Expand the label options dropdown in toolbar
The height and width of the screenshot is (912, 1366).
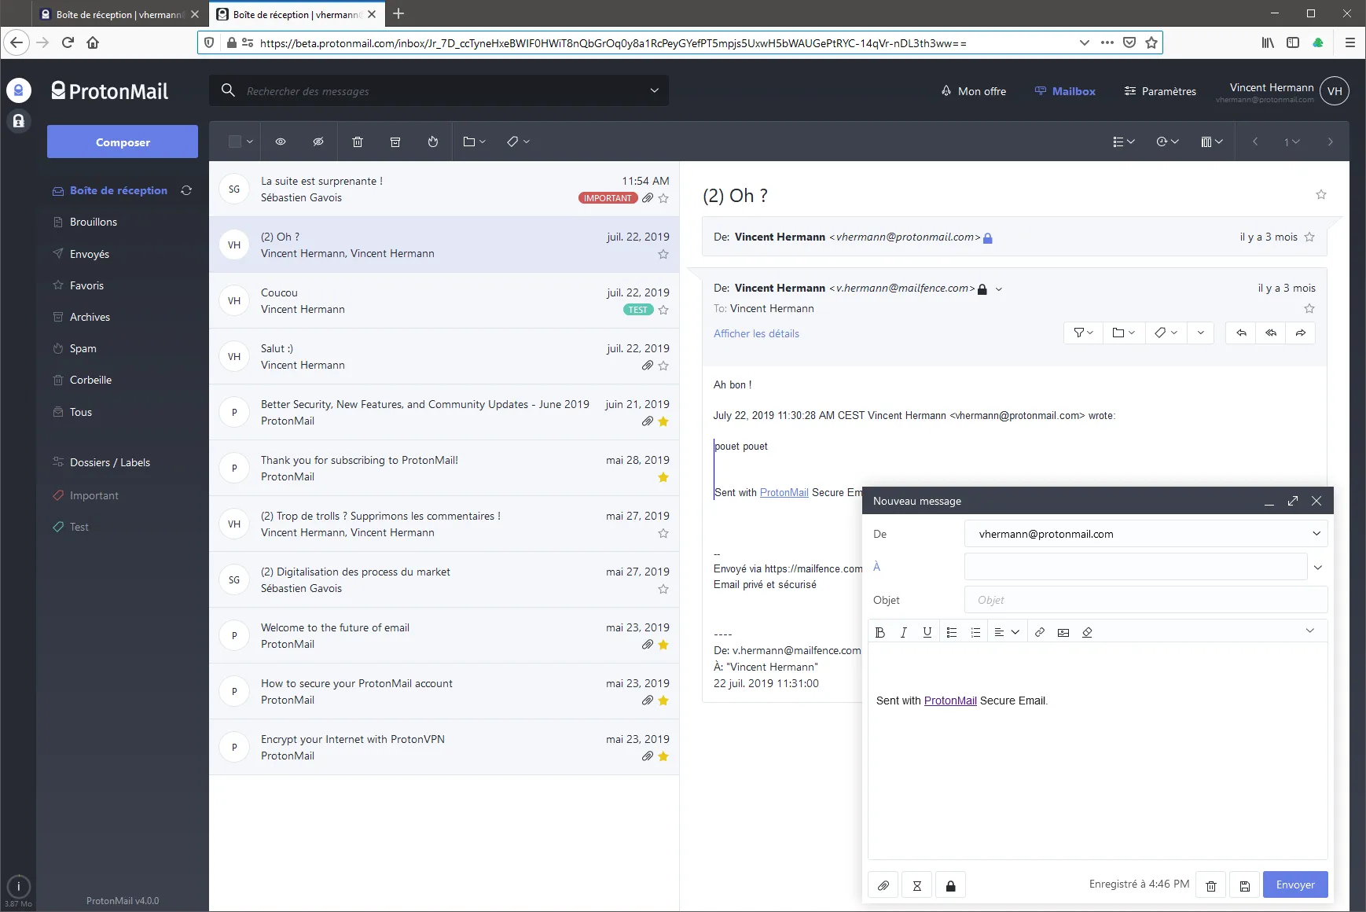(x=517, y=142)
